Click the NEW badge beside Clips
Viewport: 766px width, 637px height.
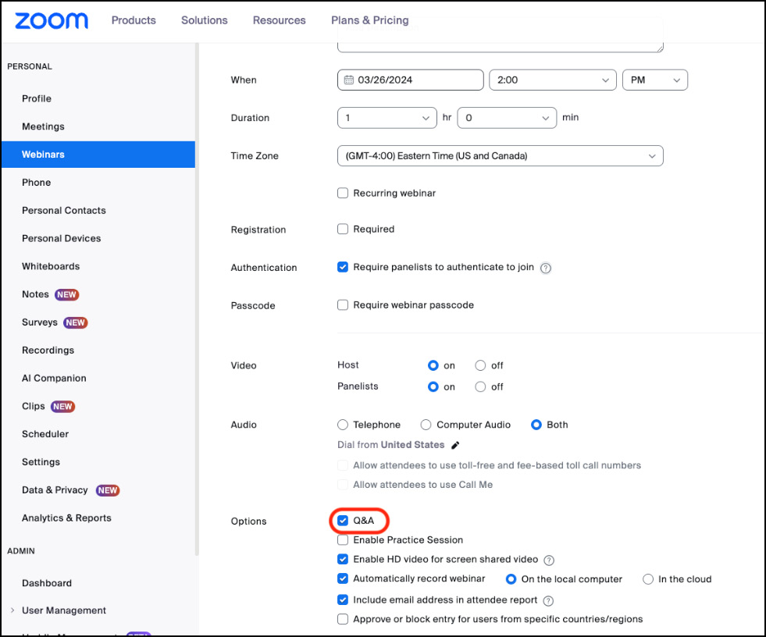pyautogui.click(x=62, y=407)
